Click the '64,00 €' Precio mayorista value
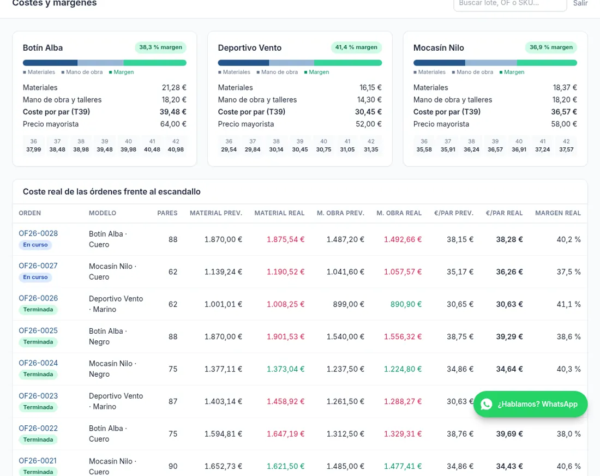 coord(173,124)
